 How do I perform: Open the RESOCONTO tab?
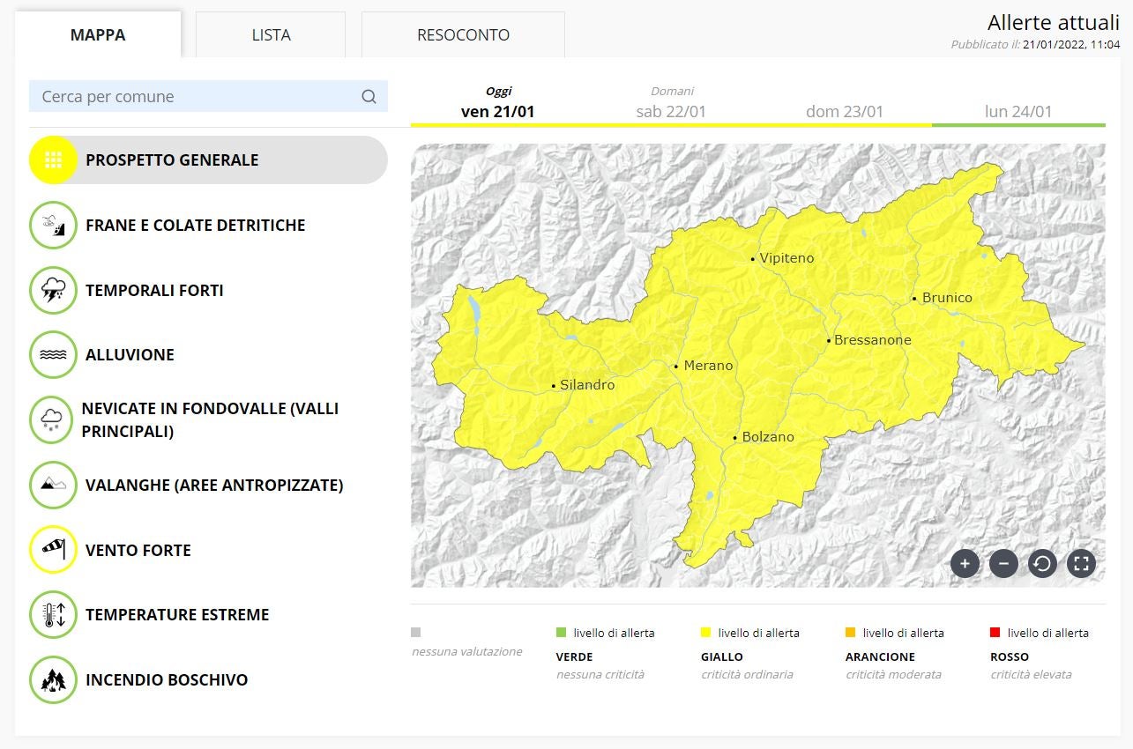pos(463,35)
